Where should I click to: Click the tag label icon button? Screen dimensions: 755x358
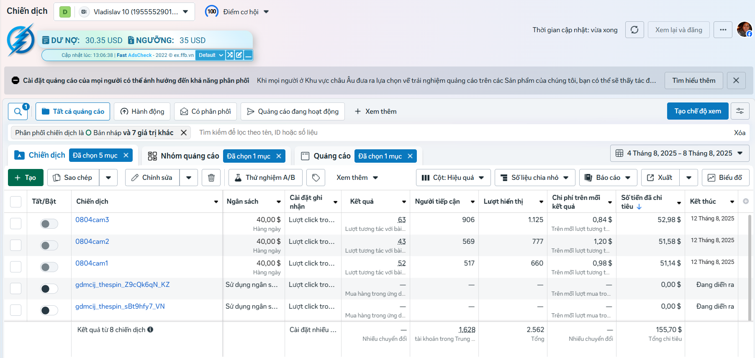coord(316,178)
